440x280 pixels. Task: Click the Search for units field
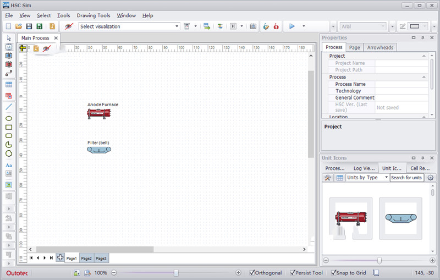coord(406,178)
